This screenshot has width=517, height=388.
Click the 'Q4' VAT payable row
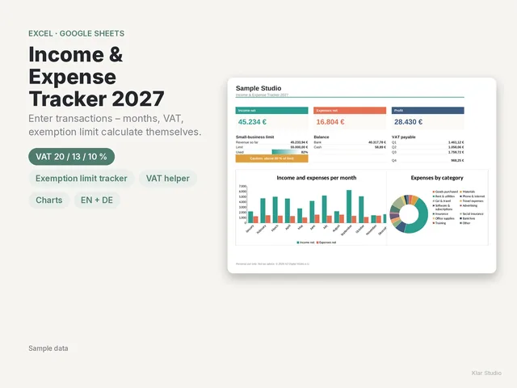(x=427, y=161)
